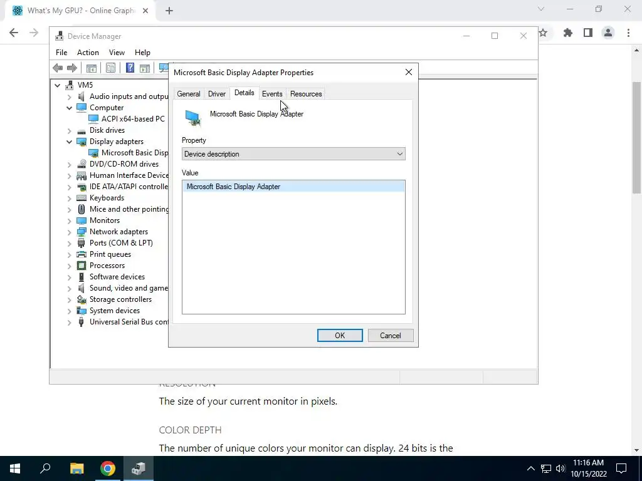Select Universal Serial Bus controllers item
The height and width of the screenshot is (481, 642).
pyautogui.click(x=129, y=323)
